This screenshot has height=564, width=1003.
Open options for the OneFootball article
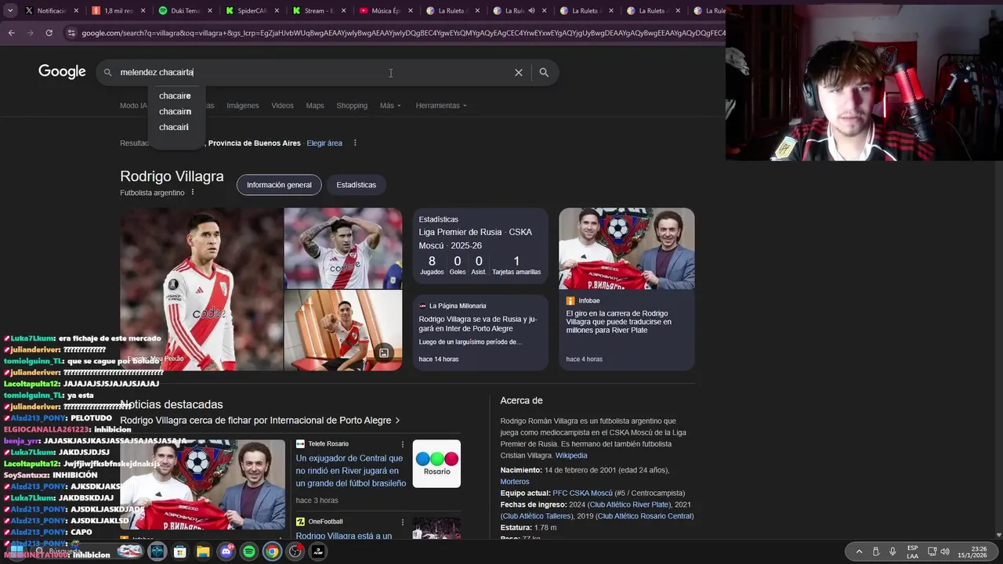(403, 522)
